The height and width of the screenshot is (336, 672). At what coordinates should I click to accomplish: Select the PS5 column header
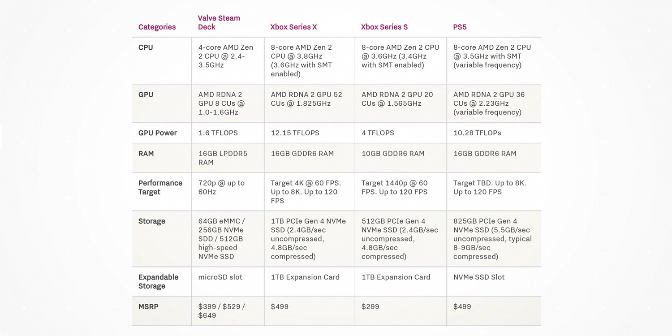click(460, 27)
